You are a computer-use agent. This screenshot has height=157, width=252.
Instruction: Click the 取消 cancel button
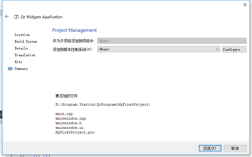click(x=235, y=148)
